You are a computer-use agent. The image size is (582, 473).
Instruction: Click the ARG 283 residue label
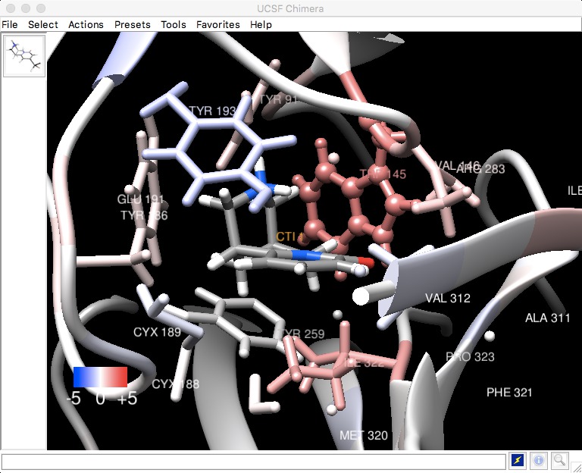coord(480,169)
